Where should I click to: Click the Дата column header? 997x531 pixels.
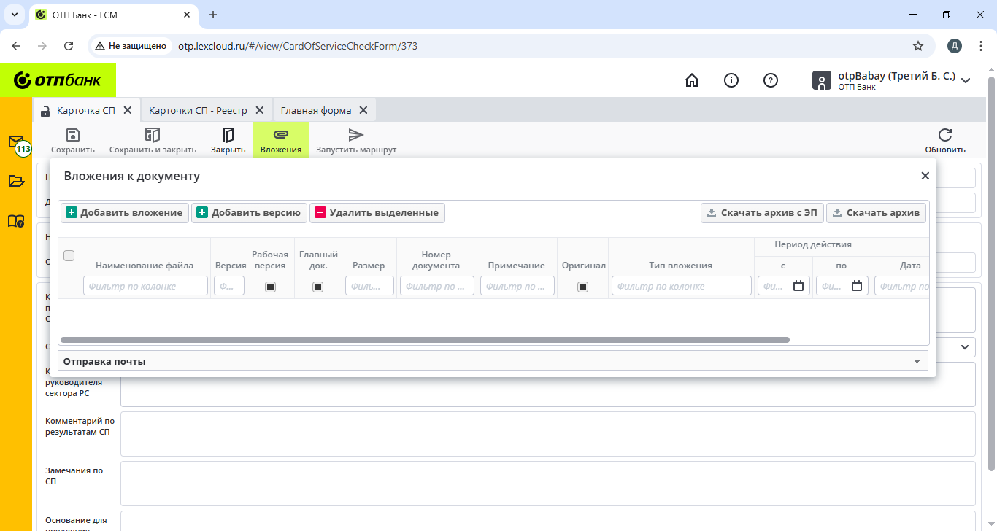pyautogui.click(x=910, y=265)
